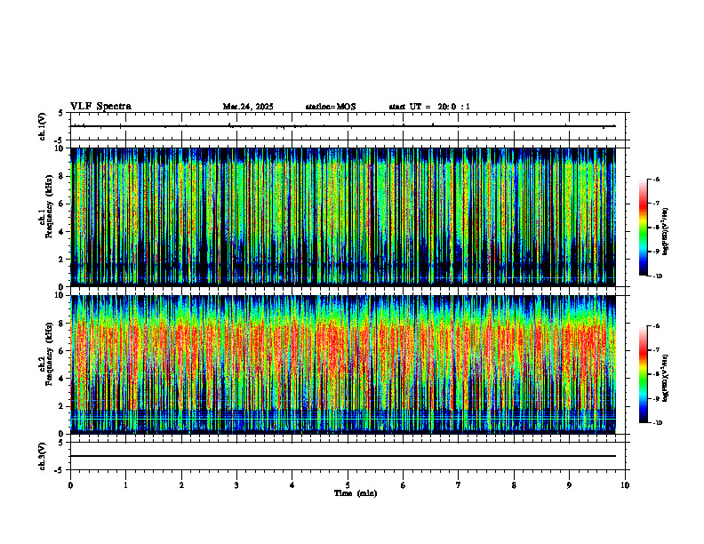Image resolution: width=704 pixels, height=544 pixels.
Task: Click time axis tick label "6"
Action: (x=404, y=485)
